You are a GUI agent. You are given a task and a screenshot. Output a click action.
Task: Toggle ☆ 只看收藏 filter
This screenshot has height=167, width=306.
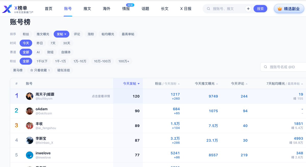click(x=40, y=70)
